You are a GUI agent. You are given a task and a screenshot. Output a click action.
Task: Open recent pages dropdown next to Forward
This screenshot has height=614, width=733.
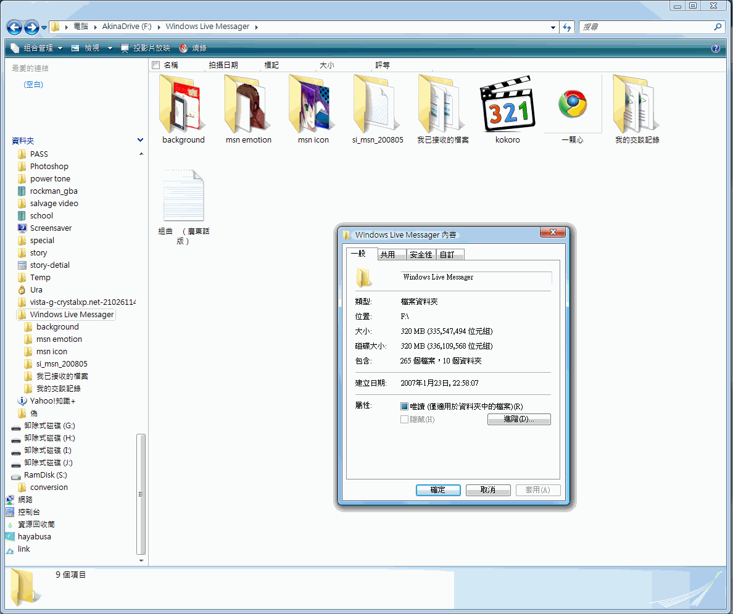pyautogui.click(x=44, y=28)
